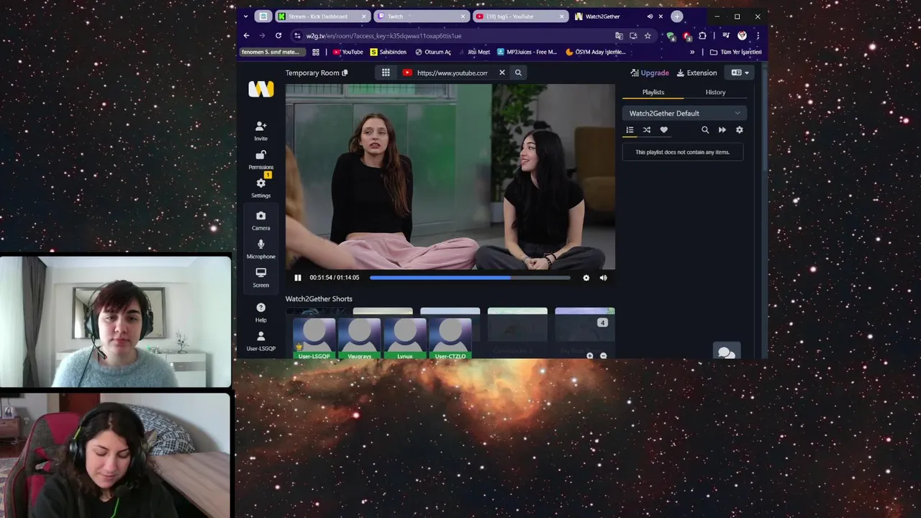This screenshot has height=518, width=921.
Task: Focus the video URL search field
Action: 452,73
